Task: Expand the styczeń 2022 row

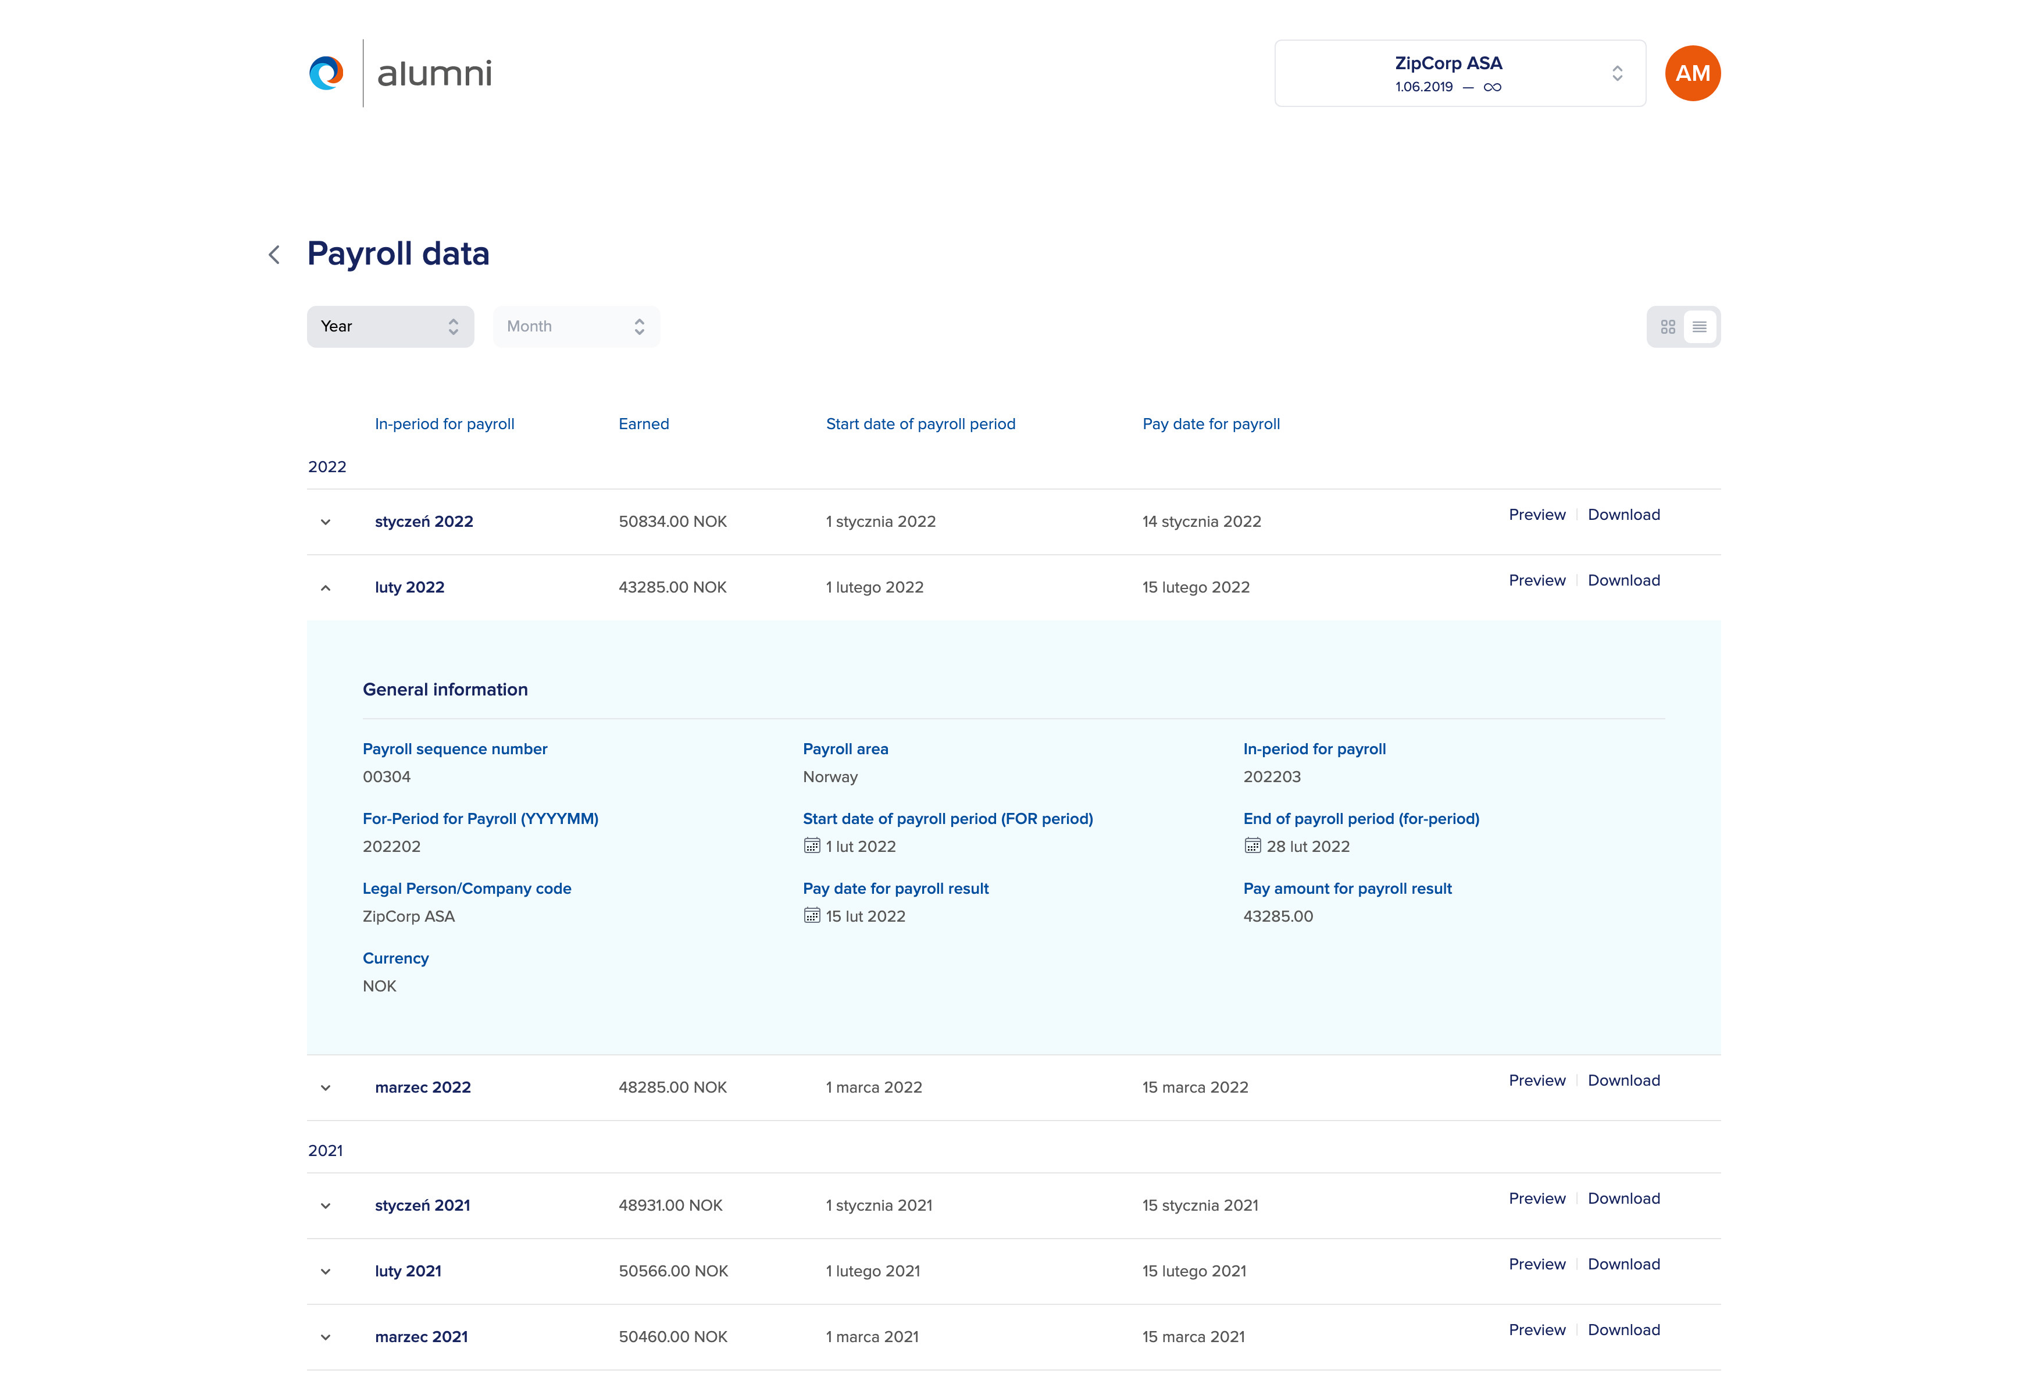Action: point(326,522)
